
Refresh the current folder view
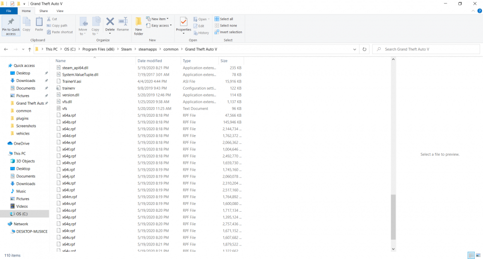[x=364, y=49]
